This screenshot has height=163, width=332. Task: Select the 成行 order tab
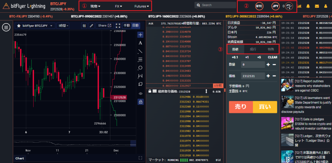(253, 49)
